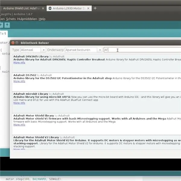Screen dimensions: 181x181
Task: Switch to Arduino L293D Motor tab
Action: pyautogui.click(x=69, y=8)
